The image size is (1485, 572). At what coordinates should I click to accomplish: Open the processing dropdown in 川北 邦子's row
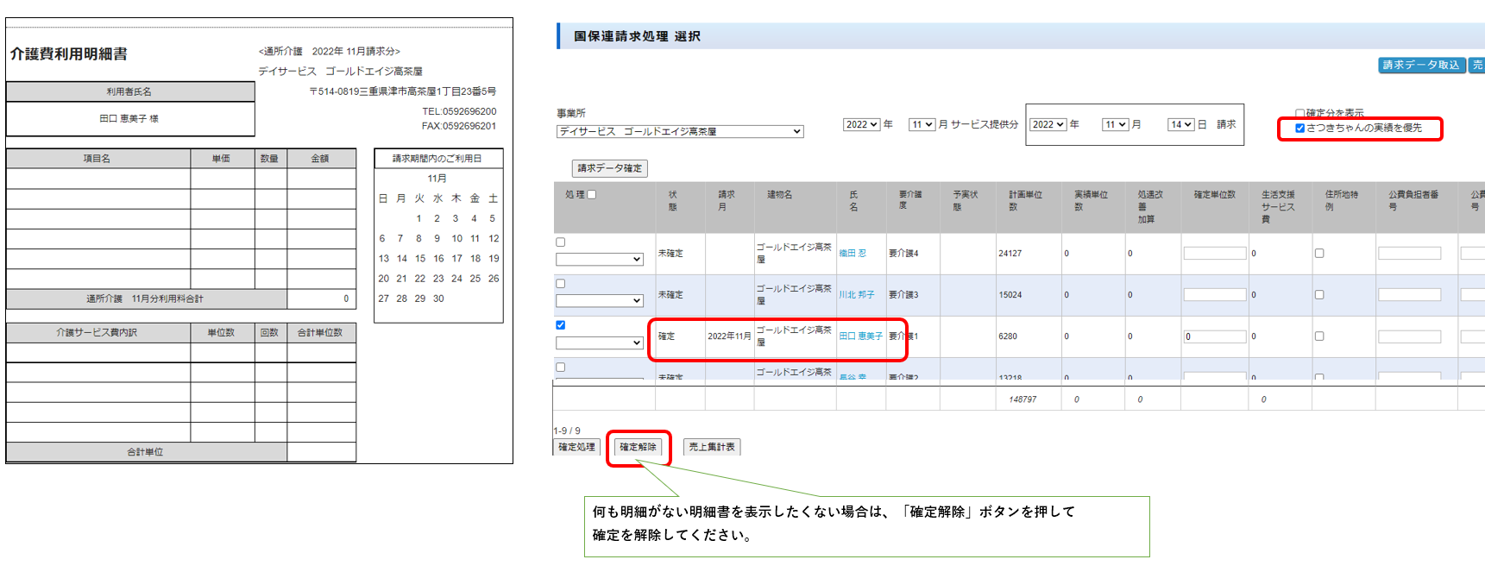click(x=600, y=301)
